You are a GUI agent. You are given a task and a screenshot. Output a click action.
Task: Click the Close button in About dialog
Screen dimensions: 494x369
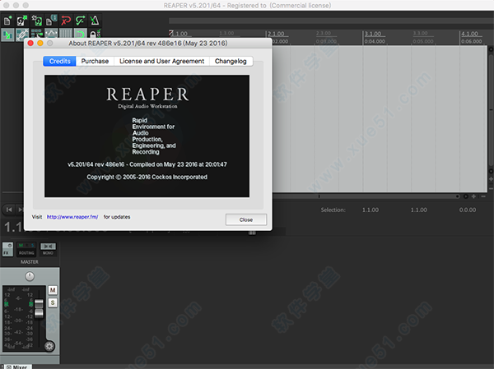[246, 219]
